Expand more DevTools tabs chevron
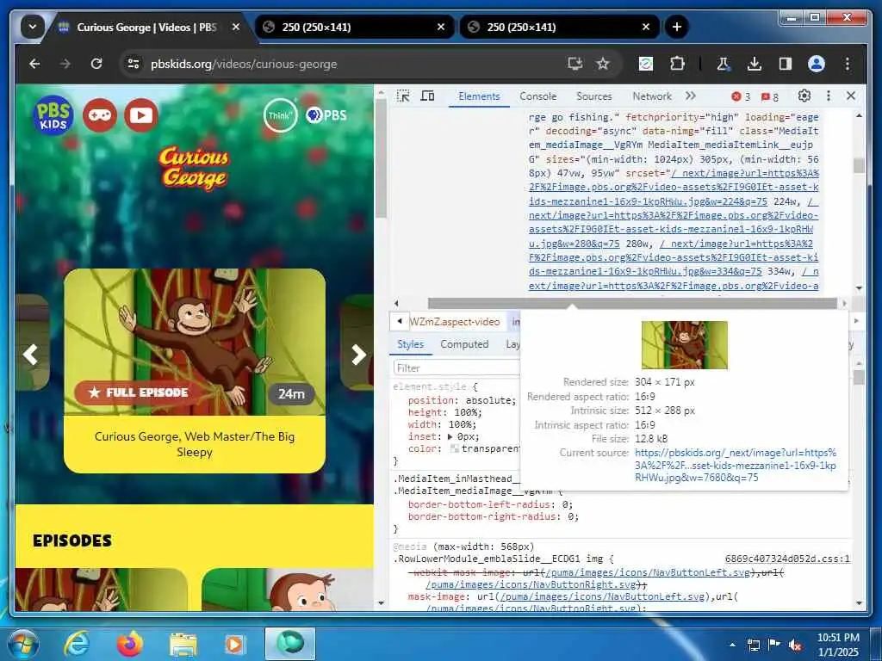The image size is (882, 661). [691, 96]
